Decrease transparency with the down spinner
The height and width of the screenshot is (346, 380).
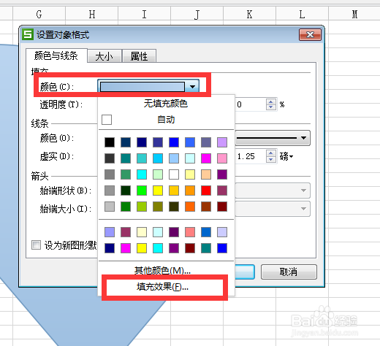[x=271, y=107]
